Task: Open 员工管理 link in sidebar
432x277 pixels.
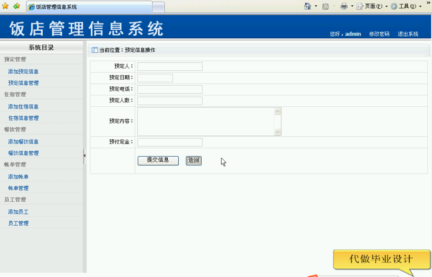Action: click(18, 223)
